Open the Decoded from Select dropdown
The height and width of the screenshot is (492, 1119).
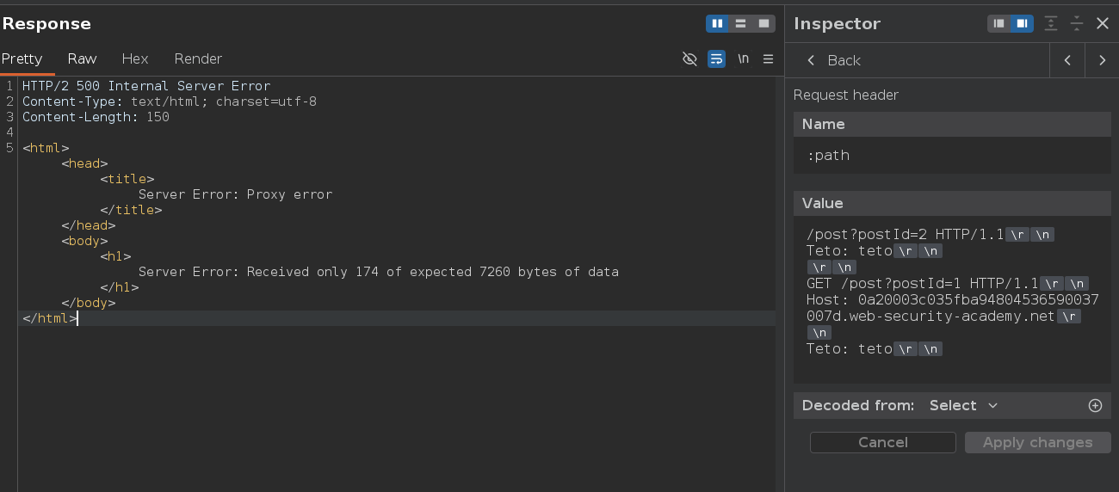click(963, 405)
